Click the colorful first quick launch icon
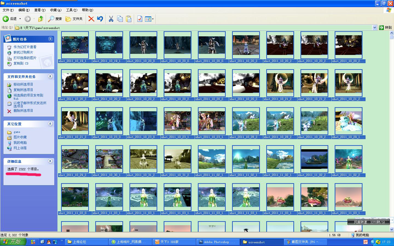The width and height of the screenshot is (394, 246). (33, 242)
